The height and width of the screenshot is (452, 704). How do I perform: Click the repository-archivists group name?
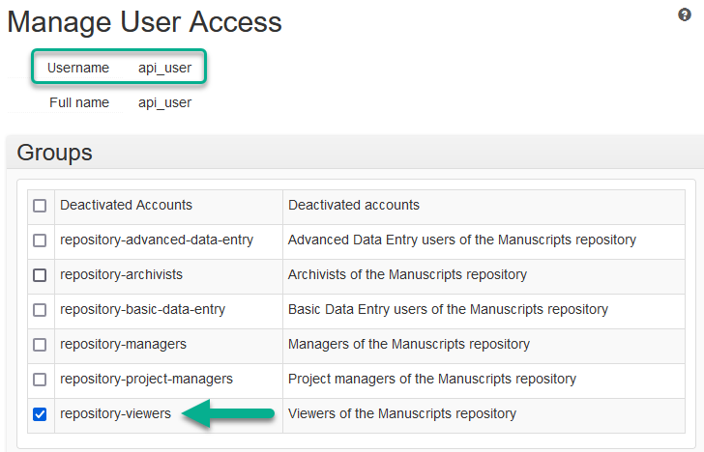[x=121, y=274]
